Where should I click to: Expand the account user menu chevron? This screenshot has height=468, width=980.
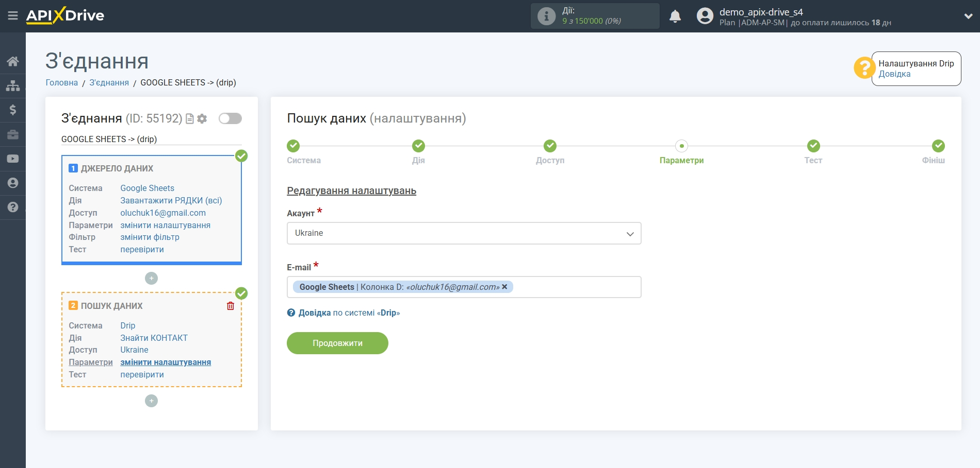click(x=968, y=16)
